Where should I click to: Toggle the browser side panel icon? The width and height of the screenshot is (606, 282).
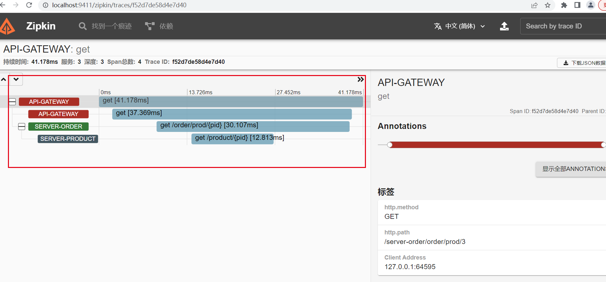[x=578, y=5]
